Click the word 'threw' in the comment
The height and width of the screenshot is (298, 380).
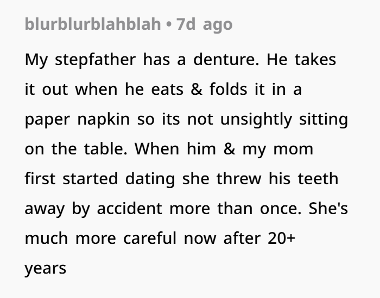[x=239, y=179]
